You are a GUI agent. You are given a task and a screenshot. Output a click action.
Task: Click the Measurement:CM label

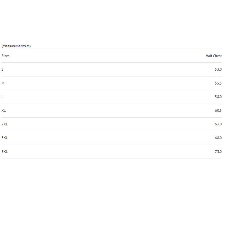click(x=16, y=46)
